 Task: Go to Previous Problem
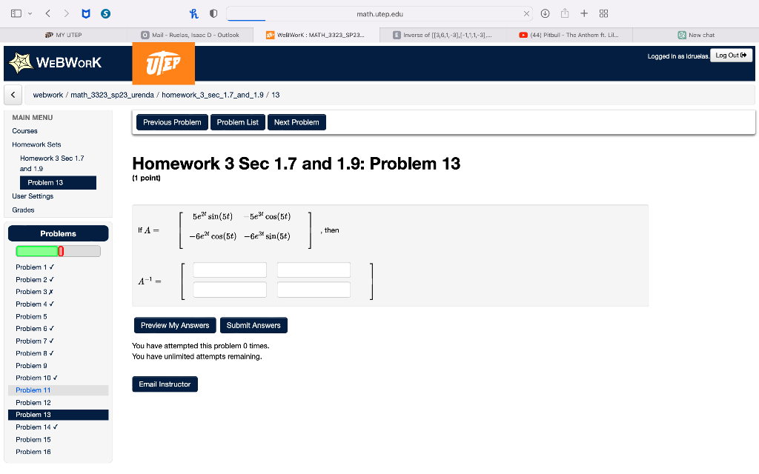[x=172, y=122]
